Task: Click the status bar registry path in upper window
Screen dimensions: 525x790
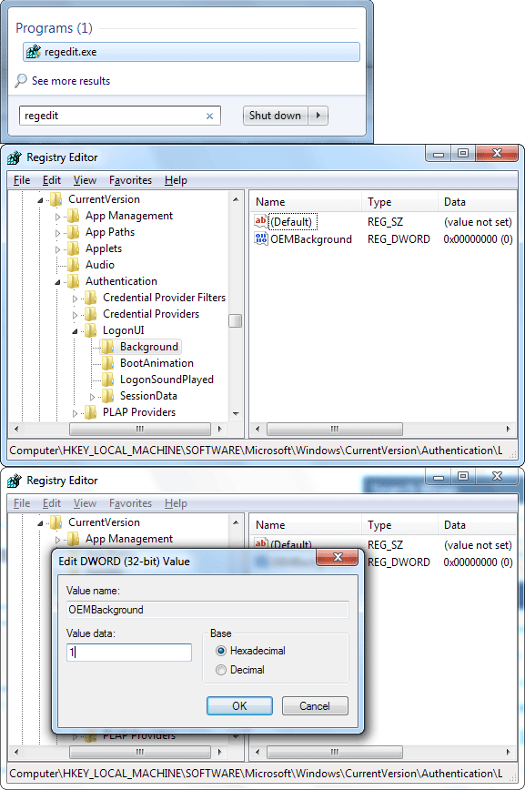Action: (256, 451)
